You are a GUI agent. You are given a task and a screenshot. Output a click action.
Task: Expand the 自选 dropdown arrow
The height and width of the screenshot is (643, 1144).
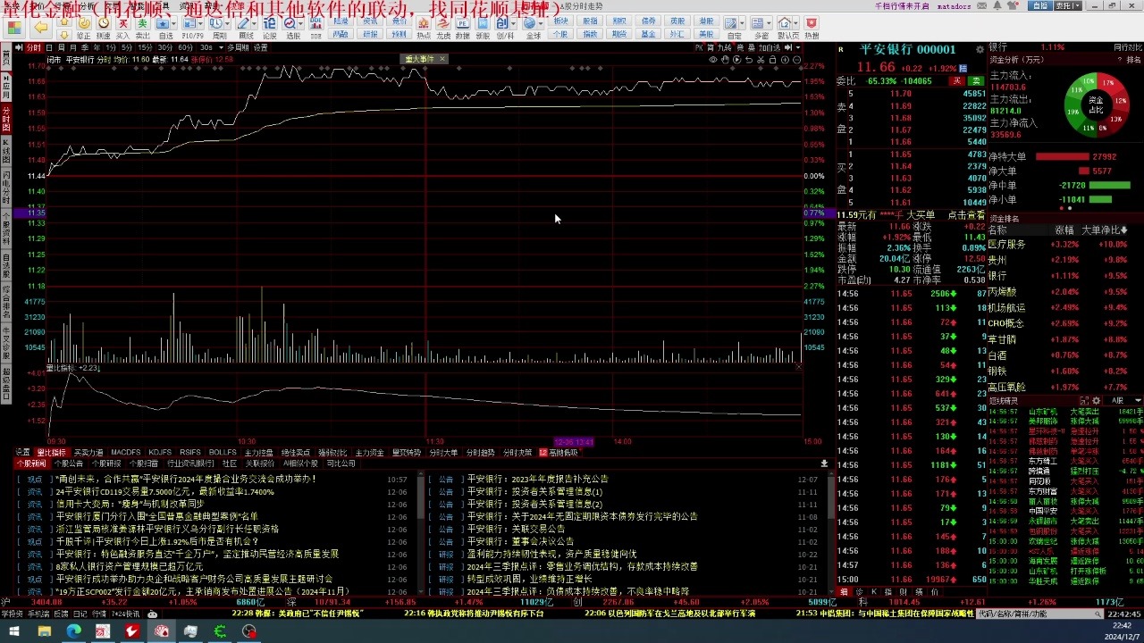[175, 24]
